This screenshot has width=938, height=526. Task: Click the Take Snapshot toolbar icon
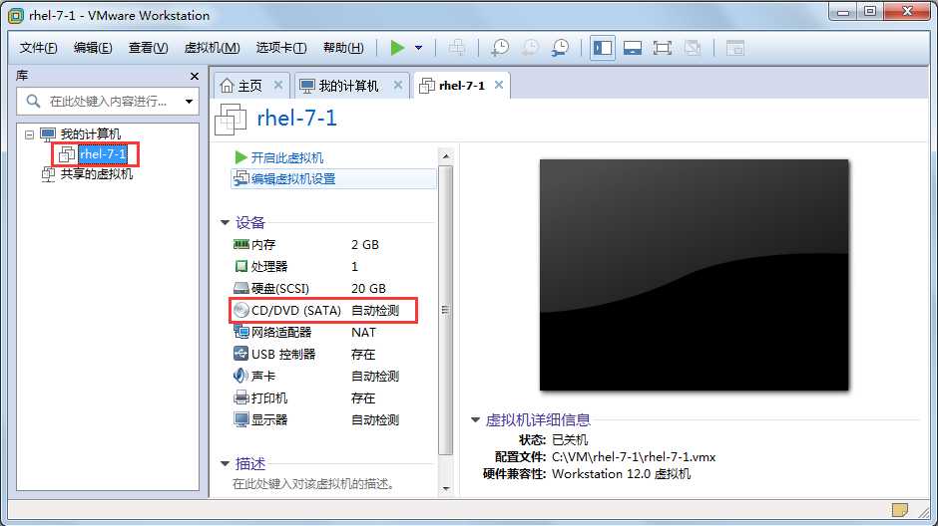point(500,47)
